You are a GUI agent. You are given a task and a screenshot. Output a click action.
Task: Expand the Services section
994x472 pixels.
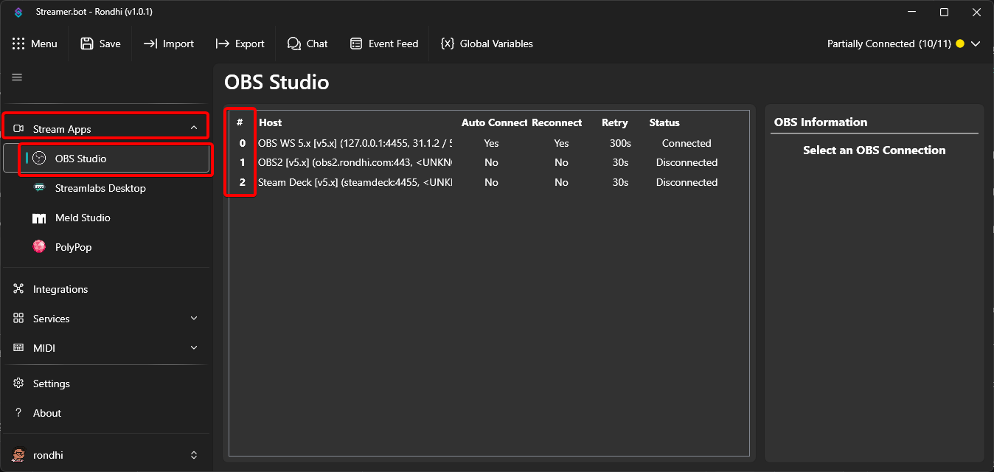(x=194, y=319)
